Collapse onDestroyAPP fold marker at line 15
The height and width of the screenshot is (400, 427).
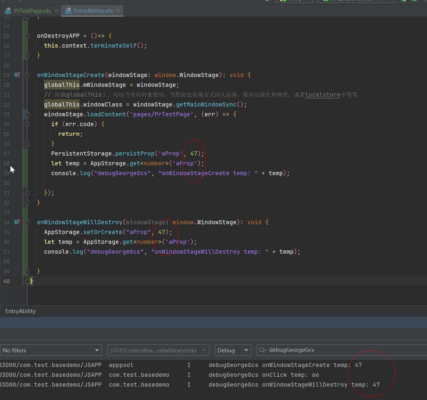coord(27,36)
